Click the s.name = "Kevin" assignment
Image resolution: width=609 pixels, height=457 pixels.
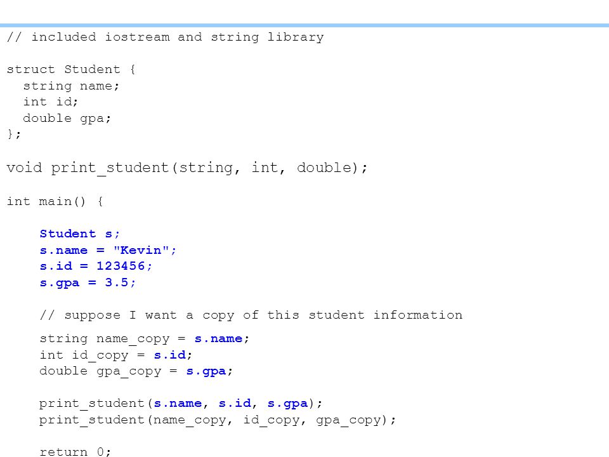108,250
